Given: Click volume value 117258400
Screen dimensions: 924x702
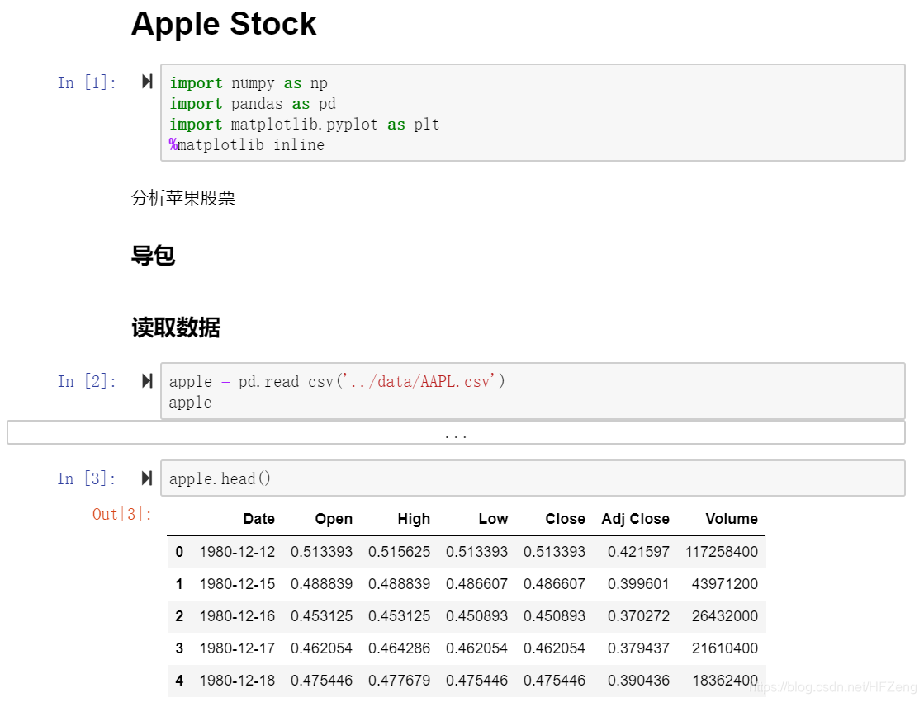Looking at the screenshot, I should coord(722,552).
